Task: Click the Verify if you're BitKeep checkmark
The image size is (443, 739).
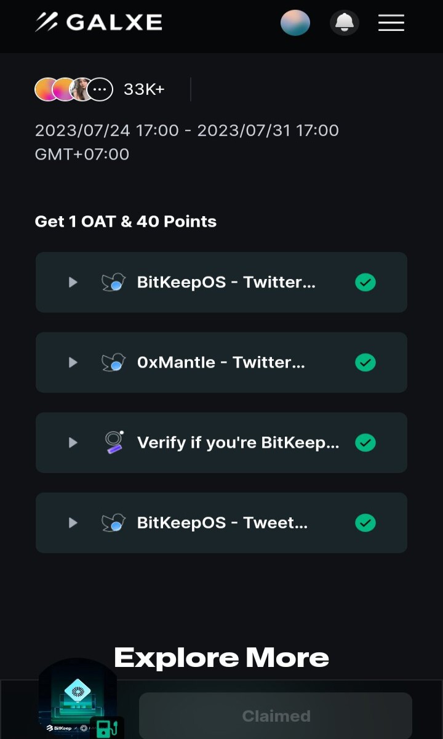Action: point(365,442)
